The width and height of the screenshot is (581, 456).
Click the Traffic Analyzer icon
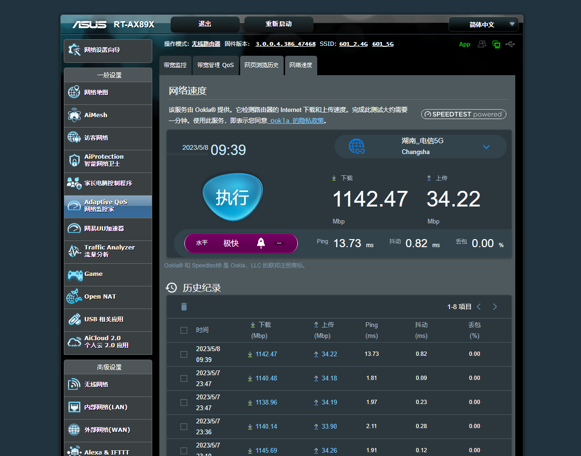74,251
